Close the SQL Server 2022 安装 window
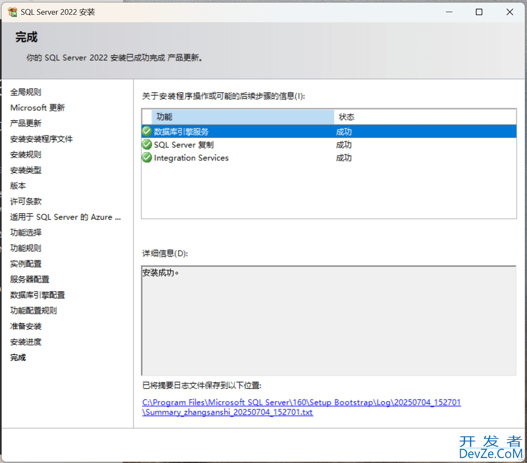Image resolution: width=527 pixels, height=463 pixels. tap(510, 12)
